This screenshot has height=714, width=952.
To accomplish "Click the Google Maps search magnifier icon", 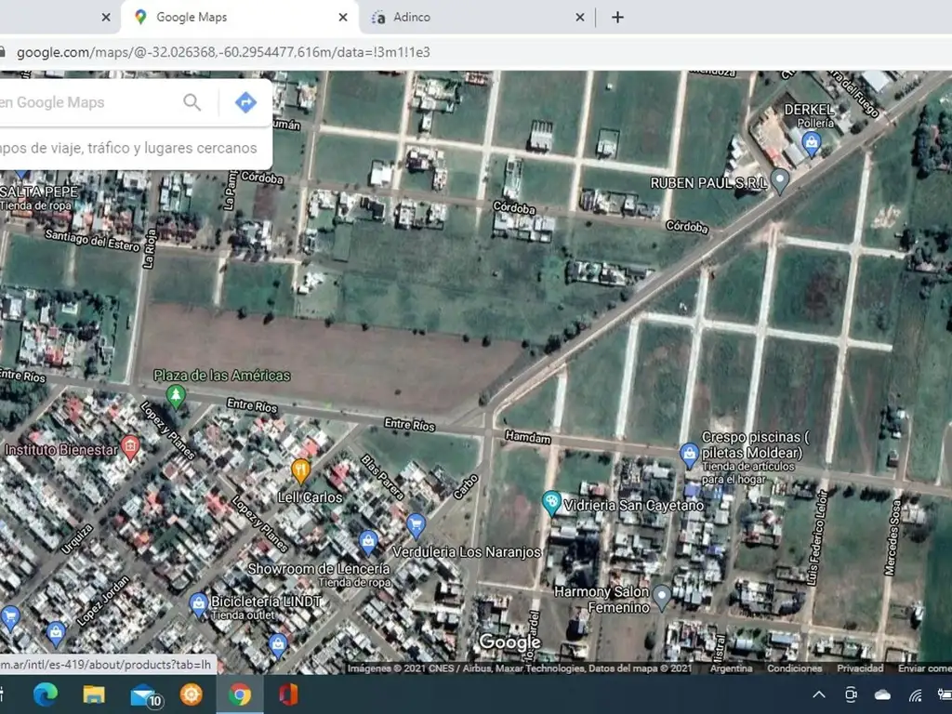I will 192,102.
